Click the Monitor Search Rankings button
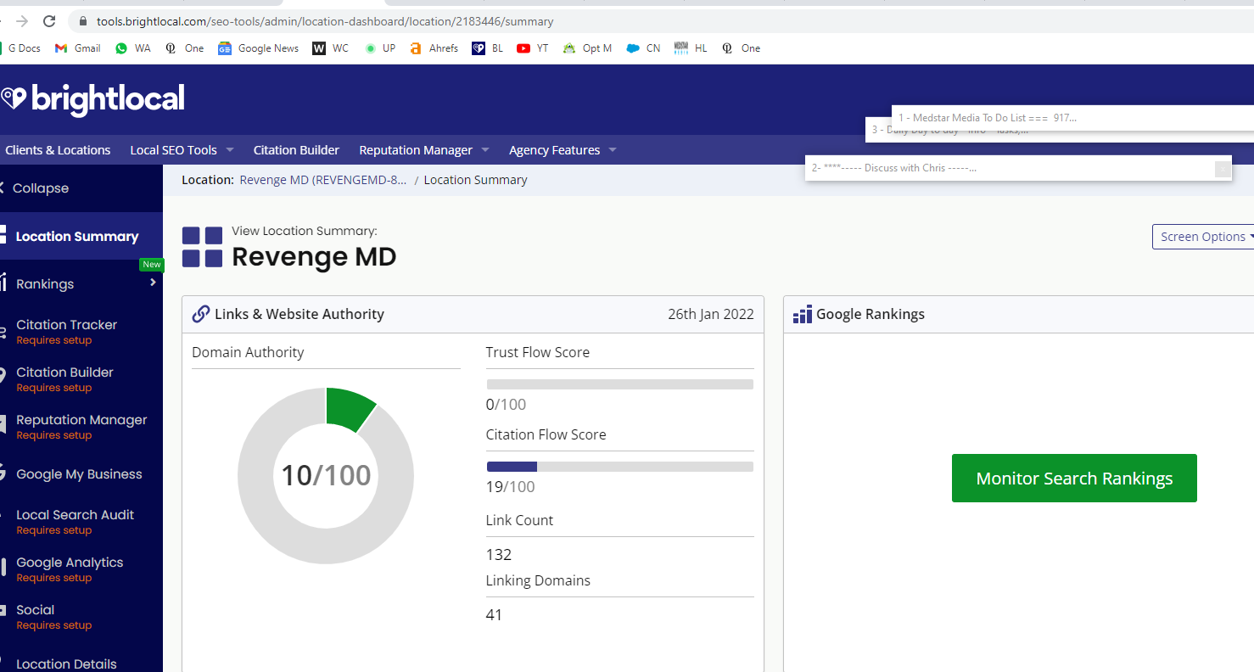1254x672 pixels. [1074, 478]
